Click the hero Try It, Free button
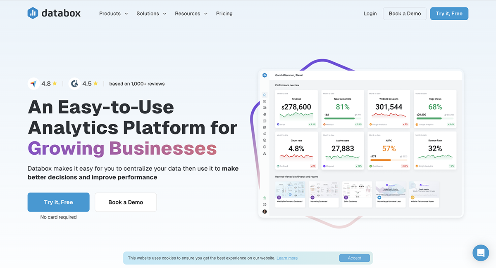This screenshot has width=496, height=268. (58, 202)
